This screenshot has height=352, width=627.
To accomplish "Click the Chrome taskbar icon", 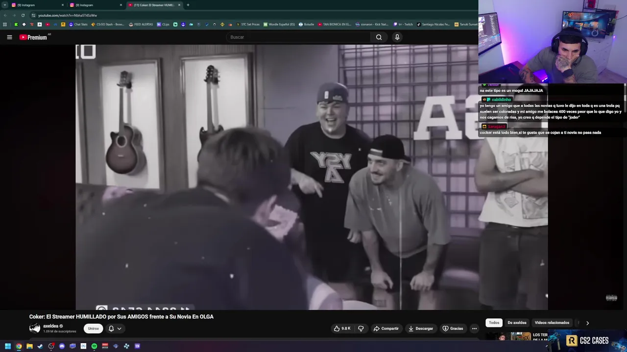I will click(19, 346).
